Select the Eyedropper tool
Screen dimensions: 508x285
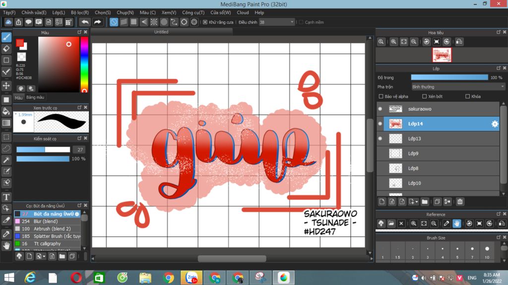pos(6,234)
